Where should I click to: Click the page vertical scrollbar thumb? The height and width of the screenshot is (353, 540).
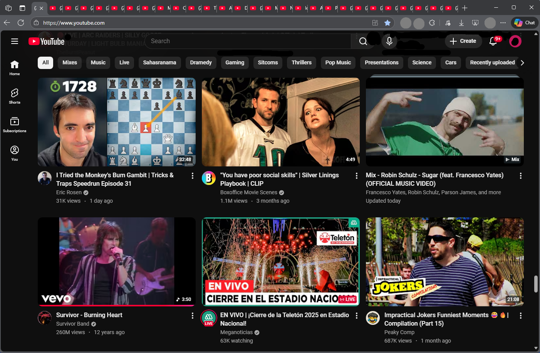tap(536, 284)
